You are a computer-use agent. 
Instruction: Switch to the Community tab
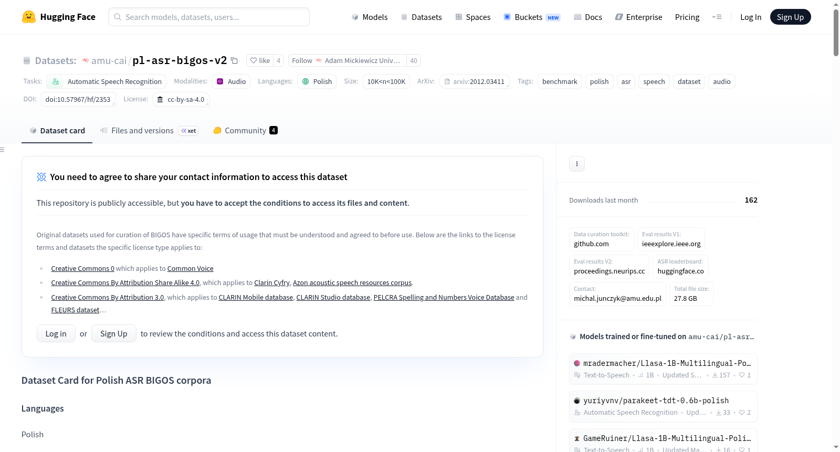(245, 131)
